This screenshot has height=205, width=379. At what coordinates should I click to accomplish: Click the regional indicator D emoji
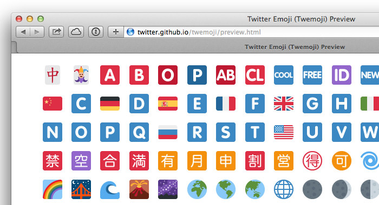(139, 104)
